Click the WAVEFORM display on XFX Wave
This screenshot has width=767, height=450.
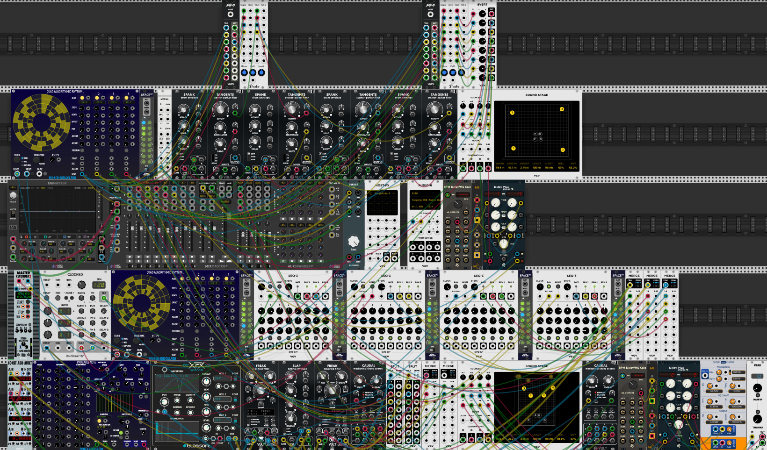click(x=177, y=383)
